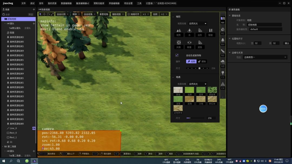Add new item with scene panel plus
This screenshot has height=164, width=292.
tap(34, 9)
